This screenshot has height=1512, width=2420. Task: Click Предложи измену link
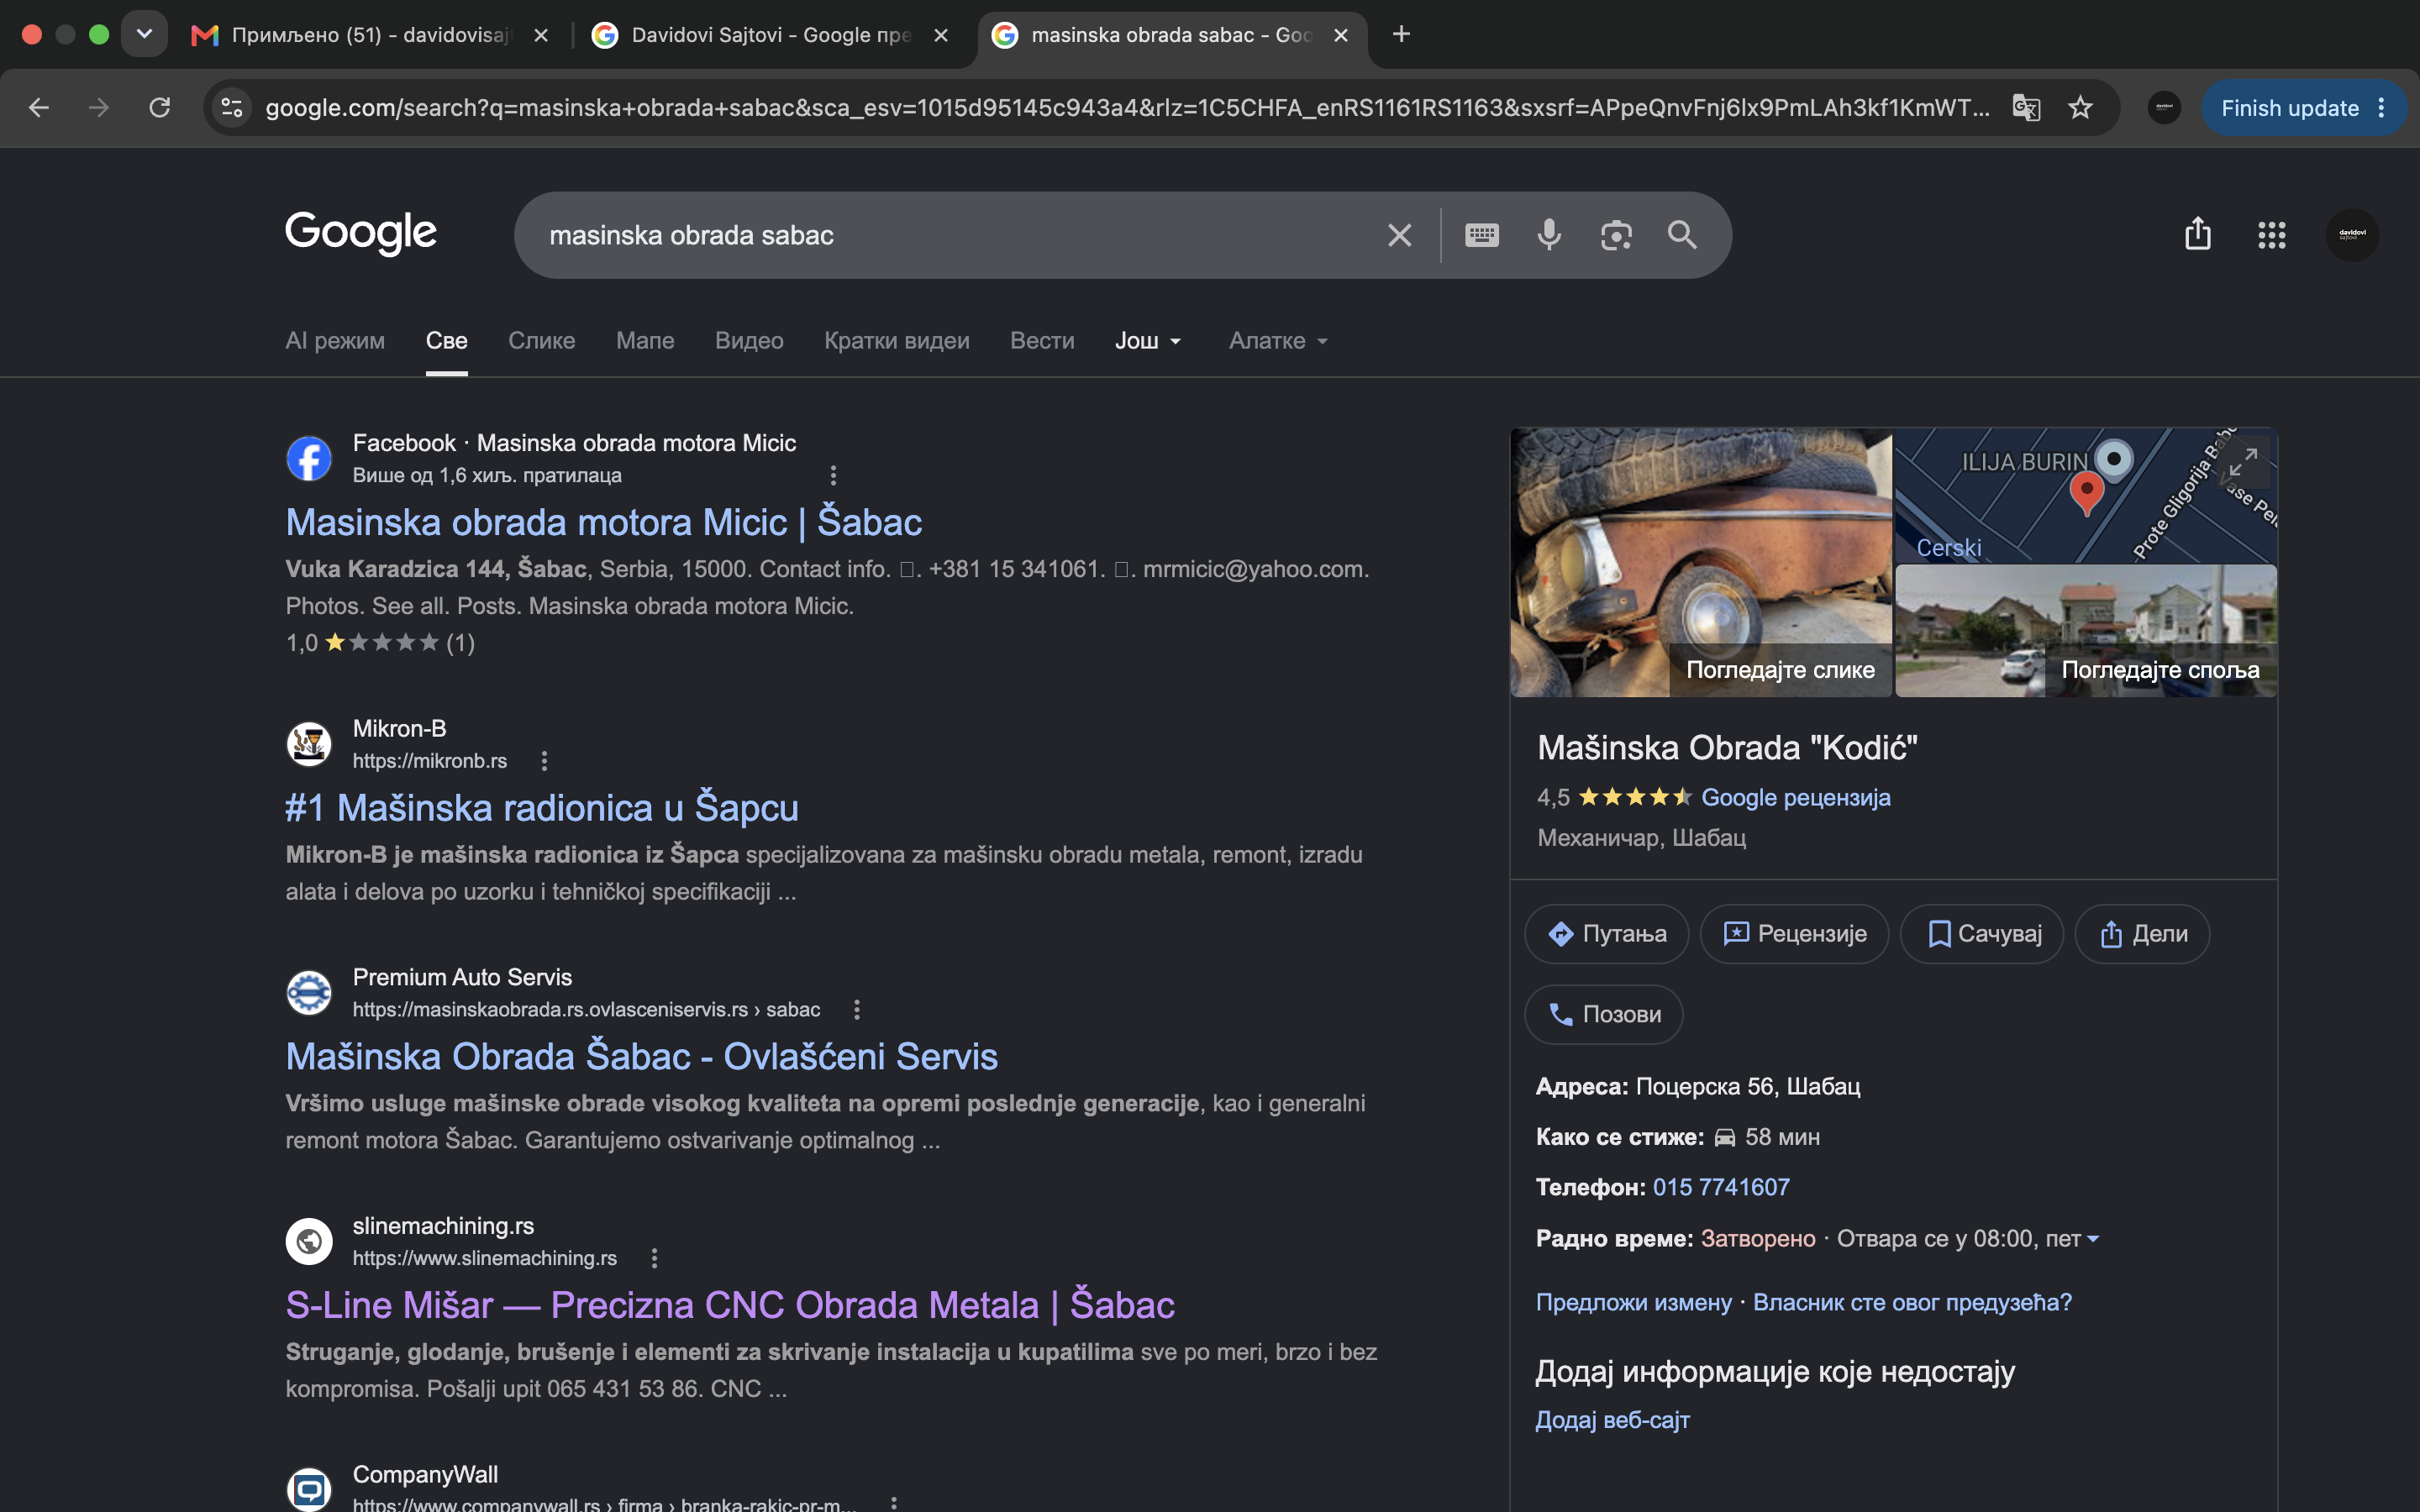tap(1634, 1303)
